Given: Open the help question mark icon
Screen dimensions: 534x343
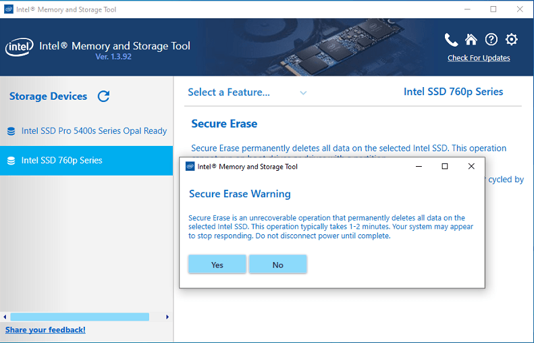Looking at the screenshot, I should (x=491, y=40).
